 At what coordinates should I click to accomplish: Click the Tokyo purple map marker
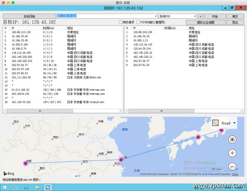tap(221, 130)
